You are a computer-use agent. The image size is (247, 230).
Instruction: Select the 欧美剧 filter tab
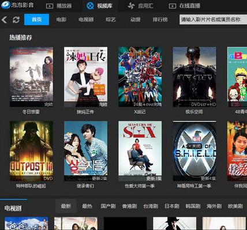point(235,206)
